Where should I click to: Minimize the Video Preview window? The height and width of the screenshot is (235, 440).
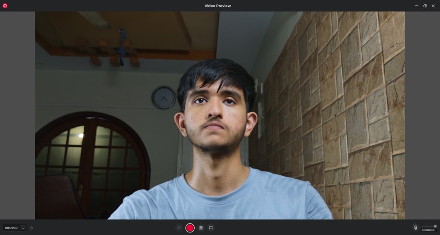(416, 6)
